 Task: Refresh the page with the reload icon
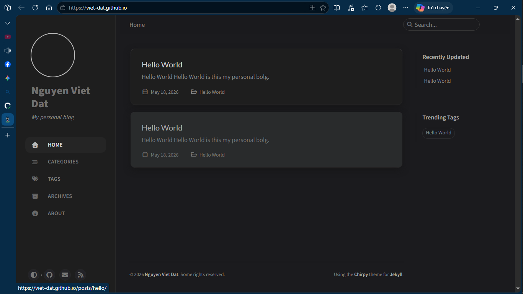click(35, 8)
